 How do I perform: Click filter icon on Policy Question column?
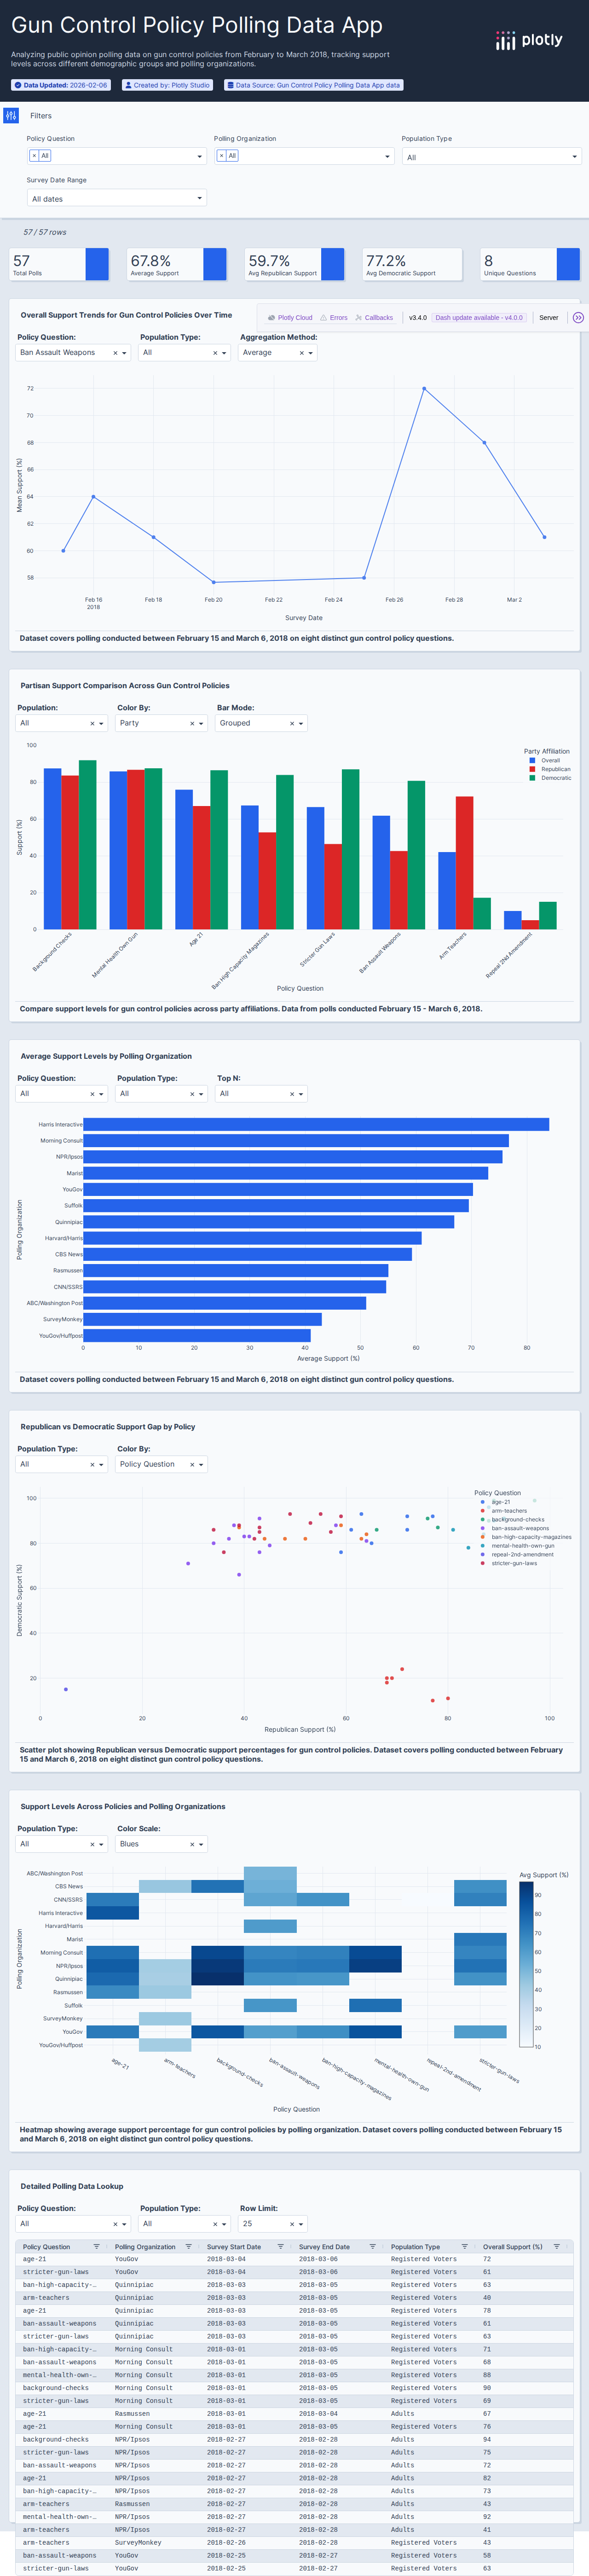[x=97, y=2247]
